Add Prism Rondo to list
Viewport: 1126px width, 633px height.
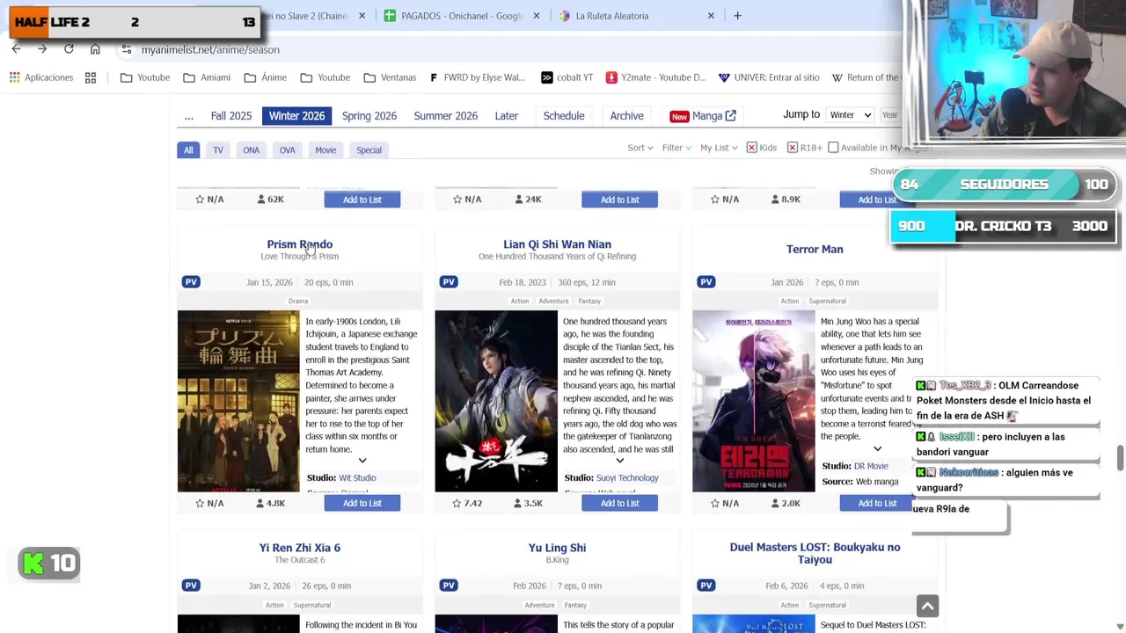point(362,503)
